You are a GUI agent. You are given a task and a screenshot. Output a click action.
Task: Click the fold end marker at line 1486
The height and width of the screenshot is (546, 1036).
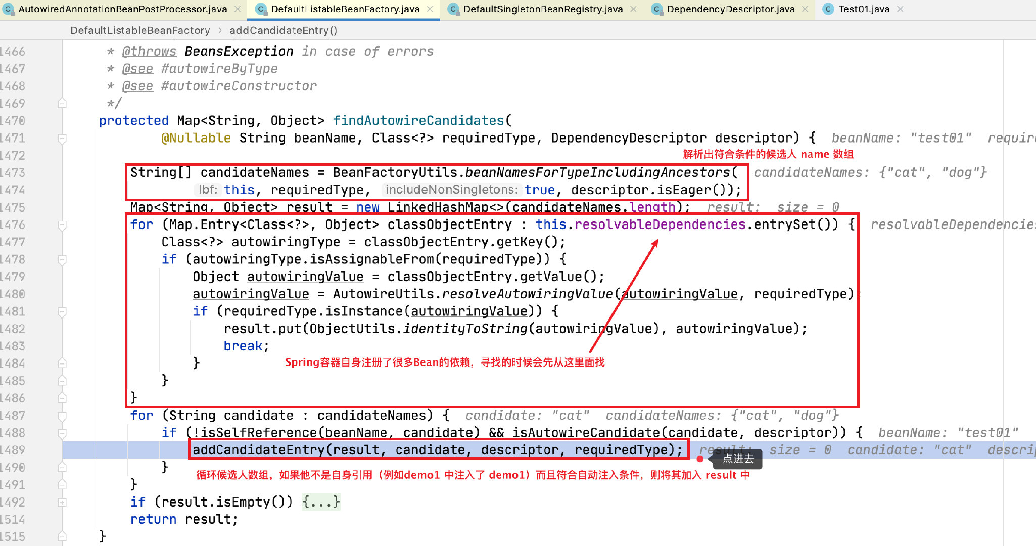(x=62, y=398)
